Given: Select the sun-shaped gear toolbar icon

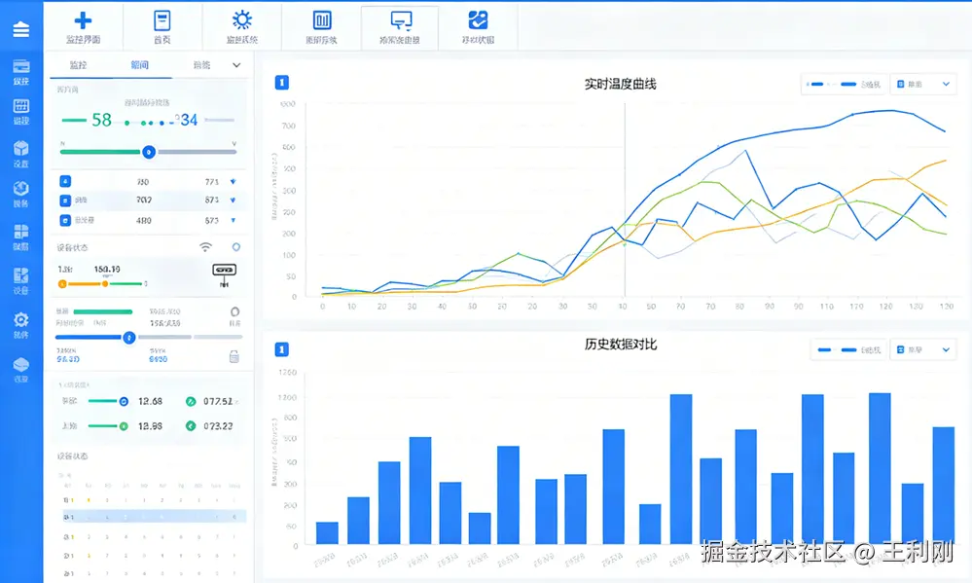Looking at the screenshot, I should click(x=241, y=19).
